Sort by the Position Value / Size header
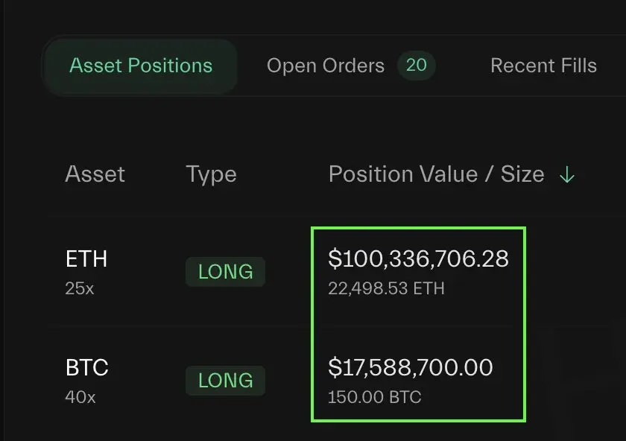The image size is (626, 441). 437,174
